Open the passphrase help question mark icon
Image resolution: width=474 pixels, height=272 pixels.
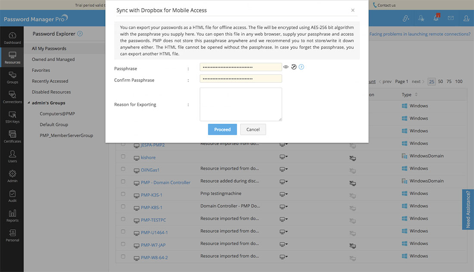coord(301,67)
